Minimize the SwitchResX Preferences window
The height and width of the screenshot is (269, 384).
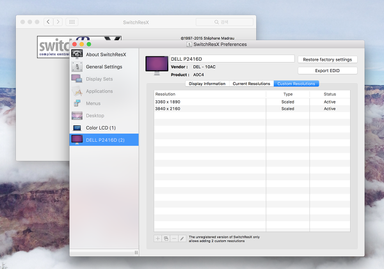pyautogui.click(x=82, y=44)
